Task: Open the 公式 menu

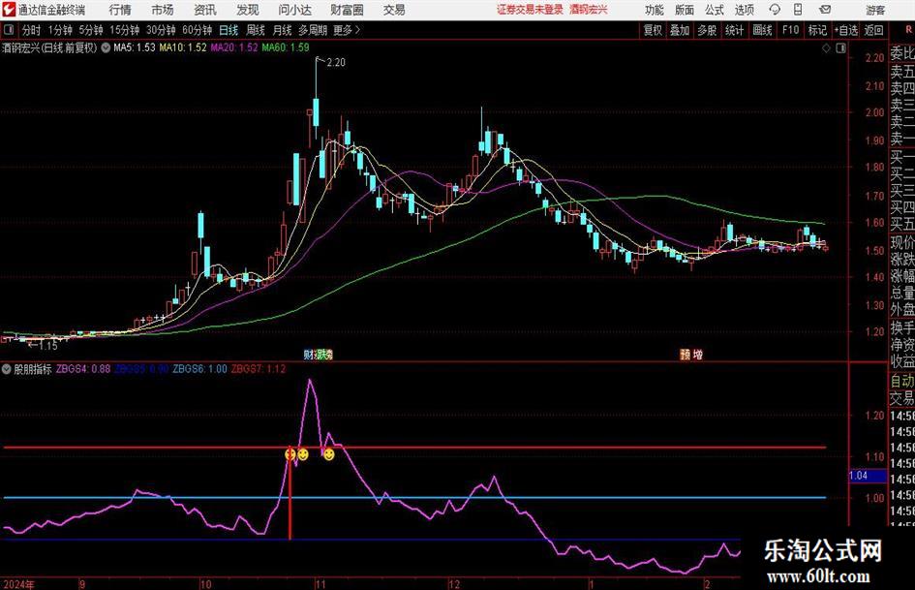Action: coord(715,10)
